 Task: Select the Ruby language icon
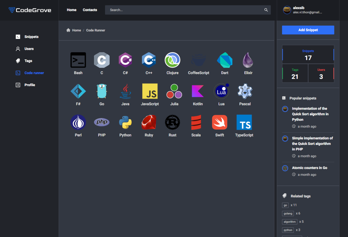149,122
